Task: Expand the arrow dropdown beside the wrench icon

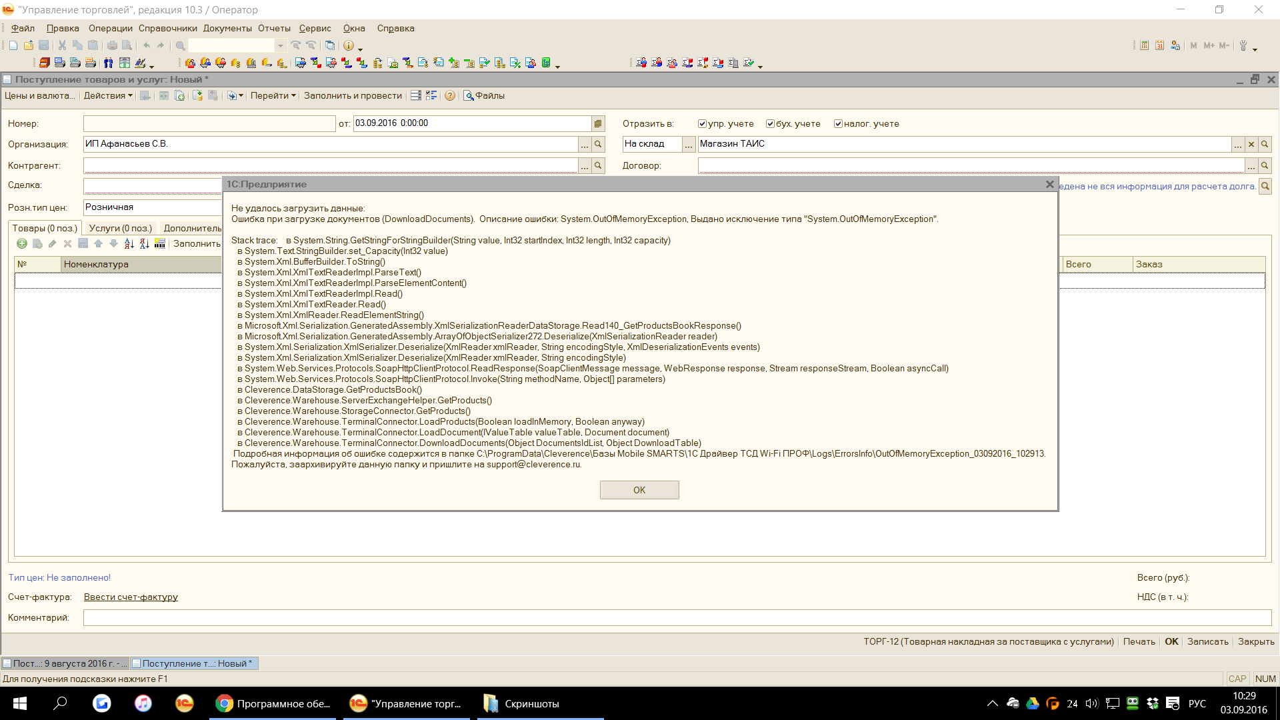Action: [x=1255, y=49]
